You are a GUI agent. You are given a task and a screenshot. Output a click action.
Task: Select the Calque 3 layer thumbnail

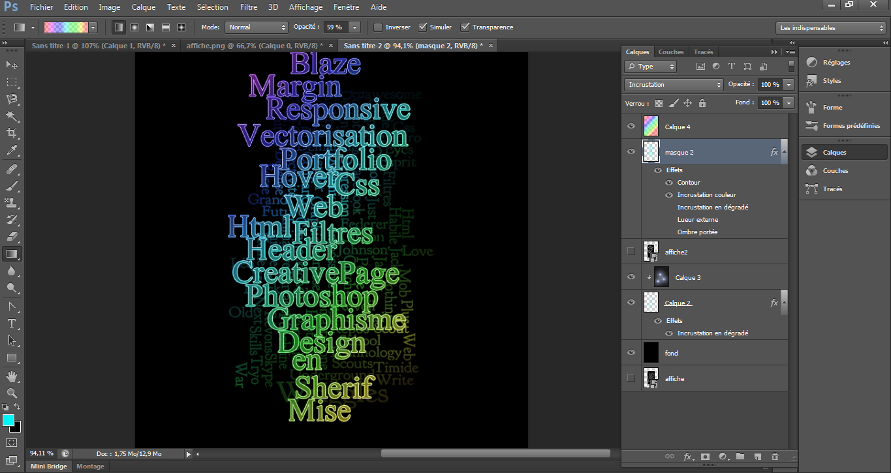661,277
